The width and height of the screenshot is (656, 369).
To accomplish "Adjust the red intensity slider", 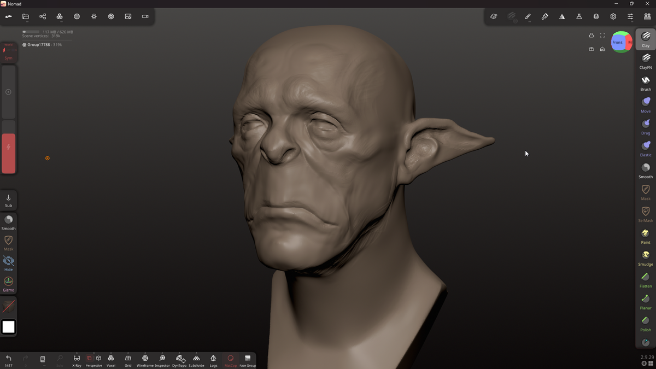I will coord(9,147).
